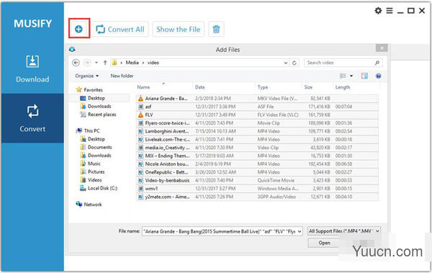This screenshot has width=432, height=273.
Task: Toggle the preview pane icon
Action: [364, 76]
